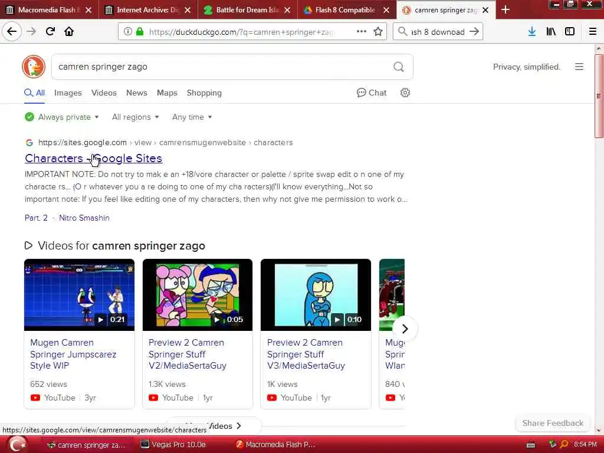The image size is (604, 453).
Task: Close the Internet Archive tab
Action: click(x=188, y=10)
